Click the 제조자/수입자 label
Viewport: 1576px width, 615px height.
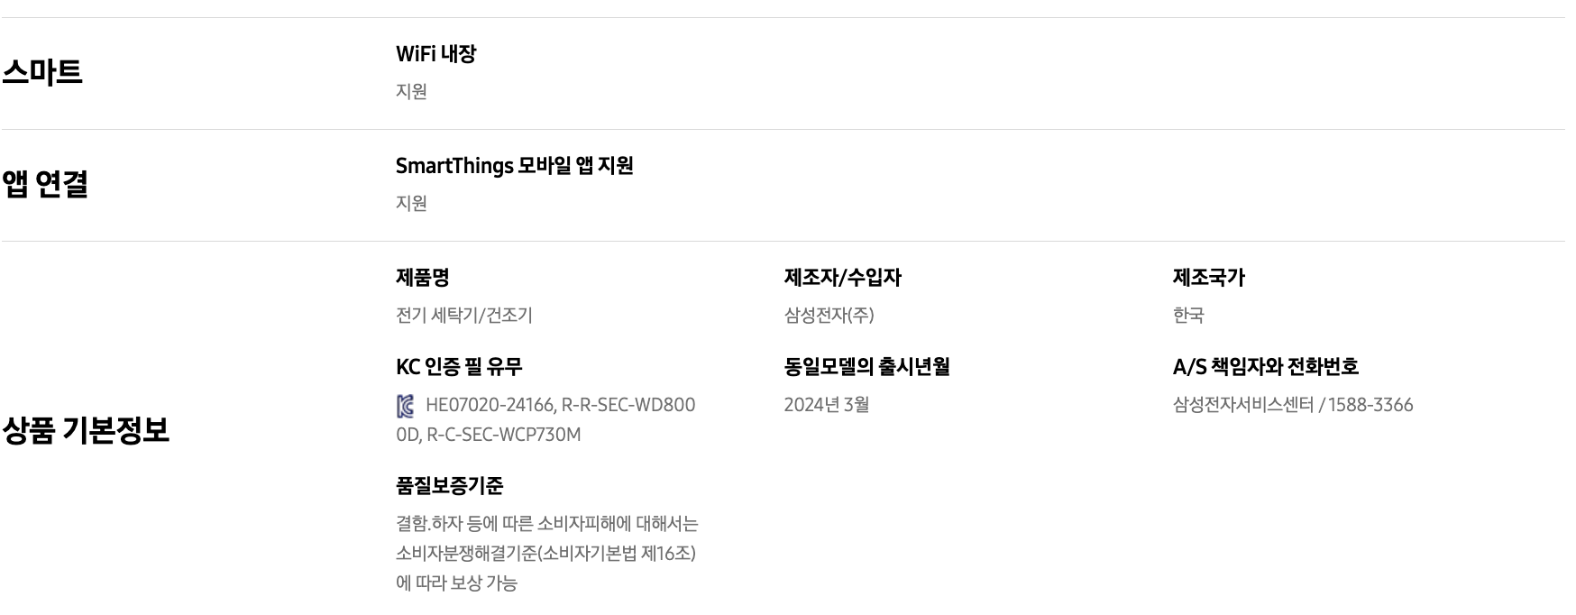[842, 278]
